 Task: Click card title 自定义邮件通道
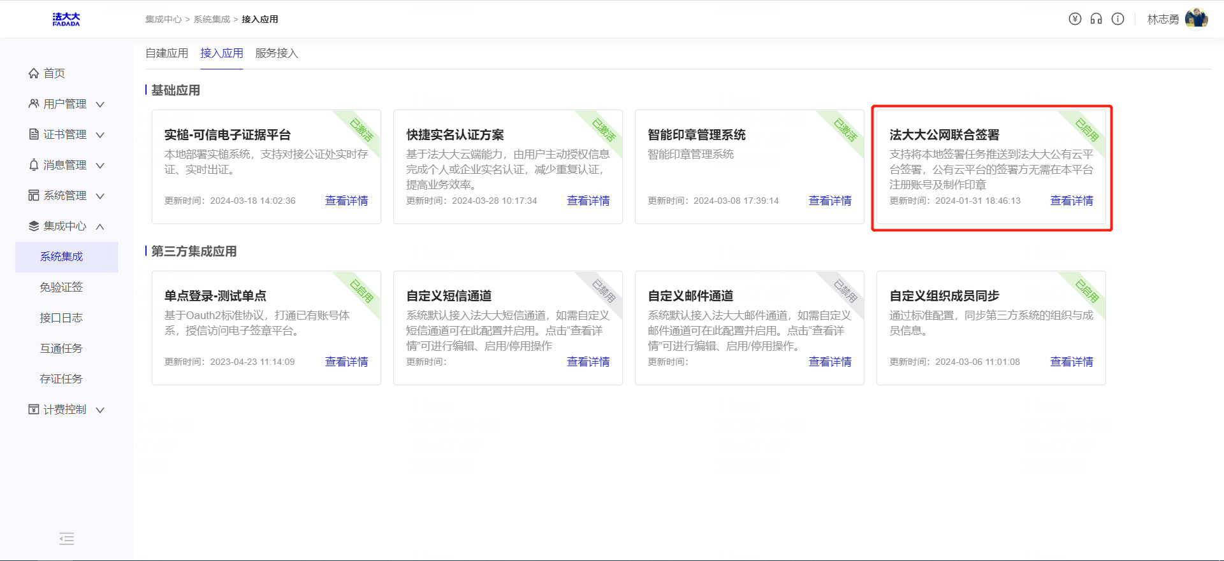point(690,296)
